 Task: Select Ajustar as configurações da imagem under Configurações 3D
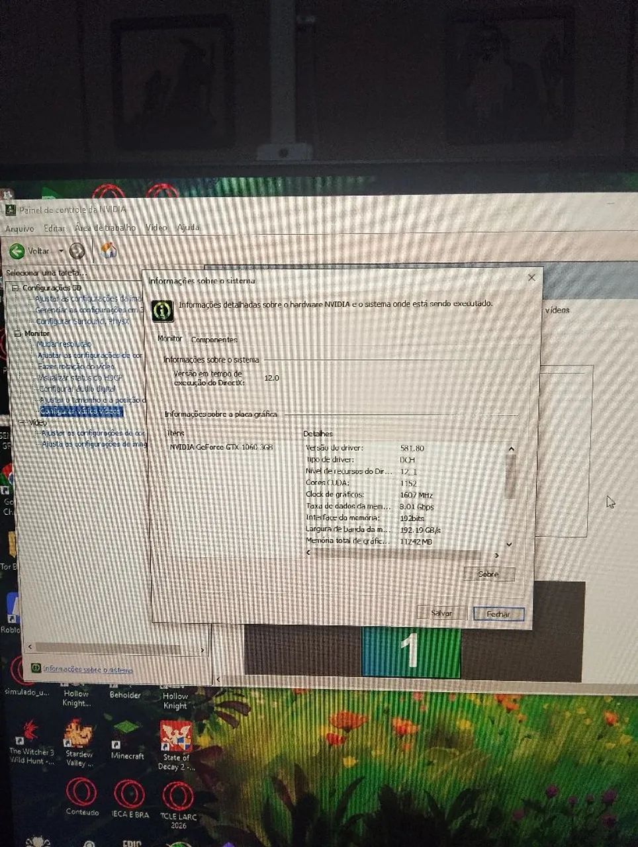(89, 298)
